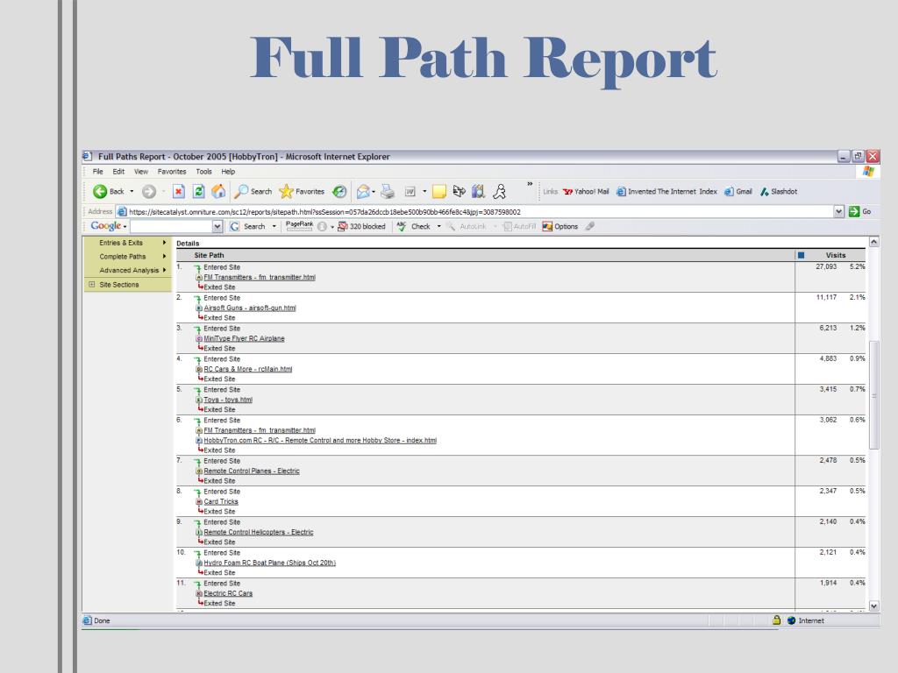Open MiniType Flyer RC Airplane link

244,339
